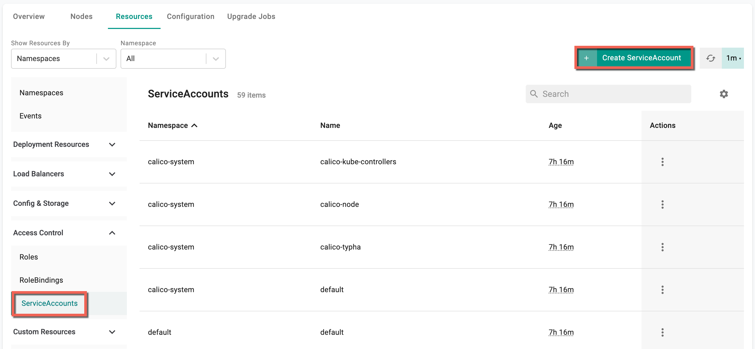Sort by the Name column header
755x349 pixels.
tap(330, 126)
